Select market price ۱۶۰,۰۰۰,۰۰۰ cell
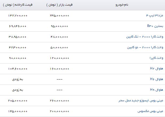Screen dimensions: 165x117 pyautogui.click(x=60, y=69)
